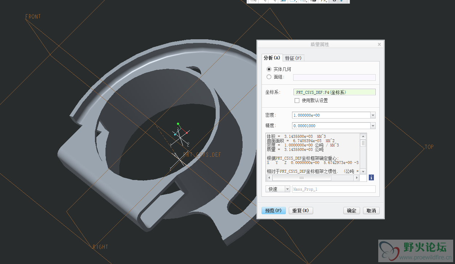Click the results horizontal scrollbar thumb
Viewport: 455px width, 264px height.
[302, 178]
